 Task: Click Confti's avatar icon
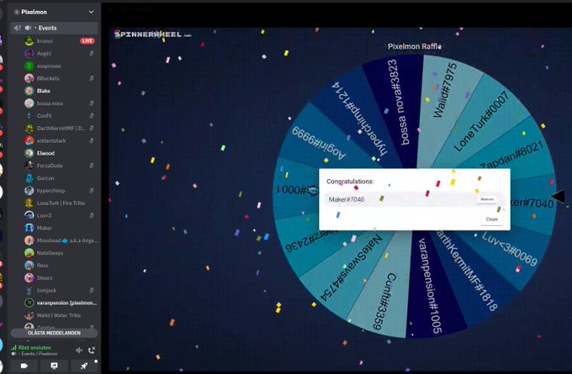click(29, 115)
